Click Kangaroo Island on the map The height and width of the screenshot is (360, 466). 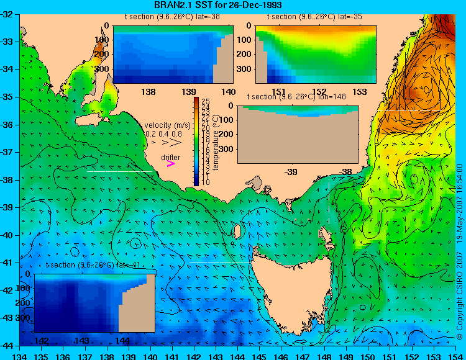pos(91,121)
